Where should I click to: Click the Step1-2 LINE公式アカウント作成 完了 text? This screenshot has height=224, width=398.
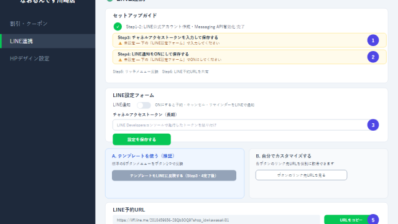[x=185, y=27]
